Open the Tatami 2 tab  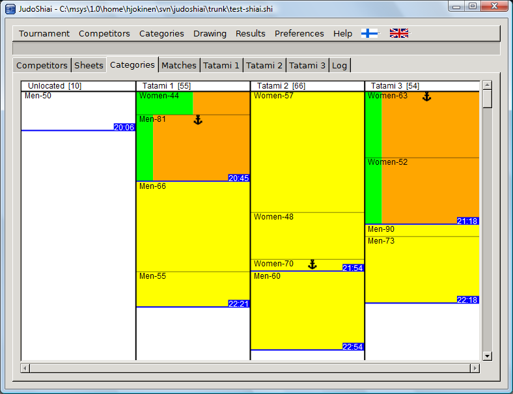click(264, 65)
